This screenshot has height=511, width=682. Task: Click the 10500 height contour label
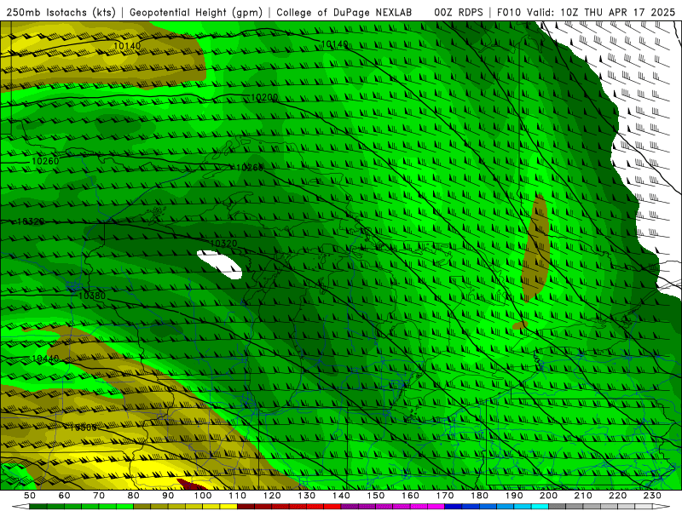83,428
